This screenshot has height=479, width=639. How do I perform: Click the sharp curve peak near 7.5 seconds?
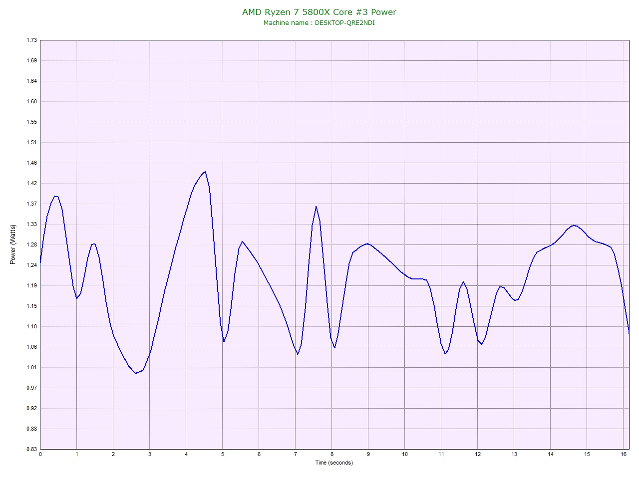tap(316, 207)
